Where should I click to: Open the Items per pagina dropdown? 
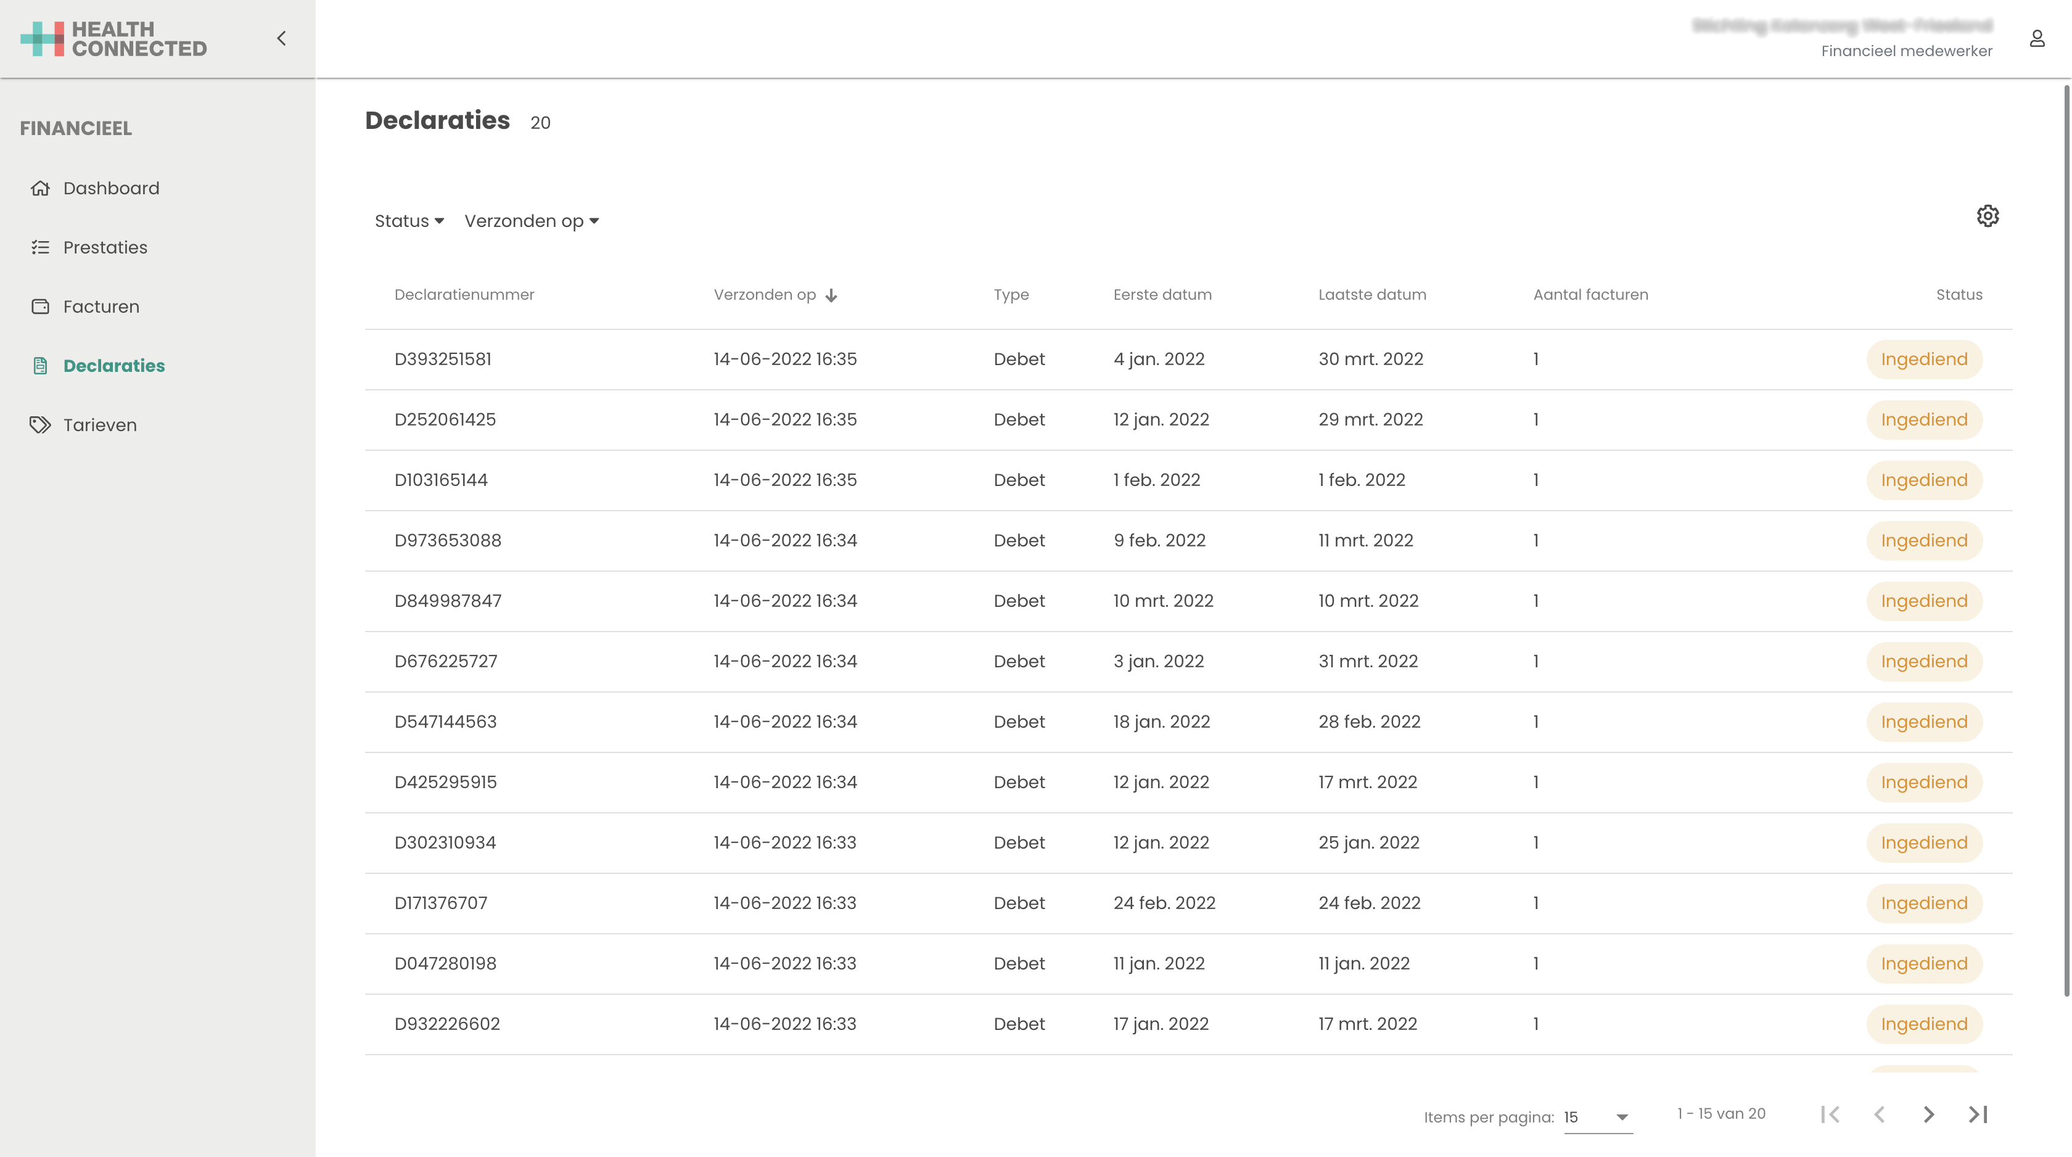[1597, 1117]
